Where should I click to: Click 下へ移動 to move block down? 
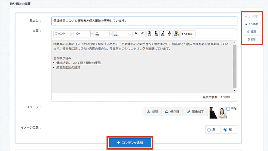[252, 24]
